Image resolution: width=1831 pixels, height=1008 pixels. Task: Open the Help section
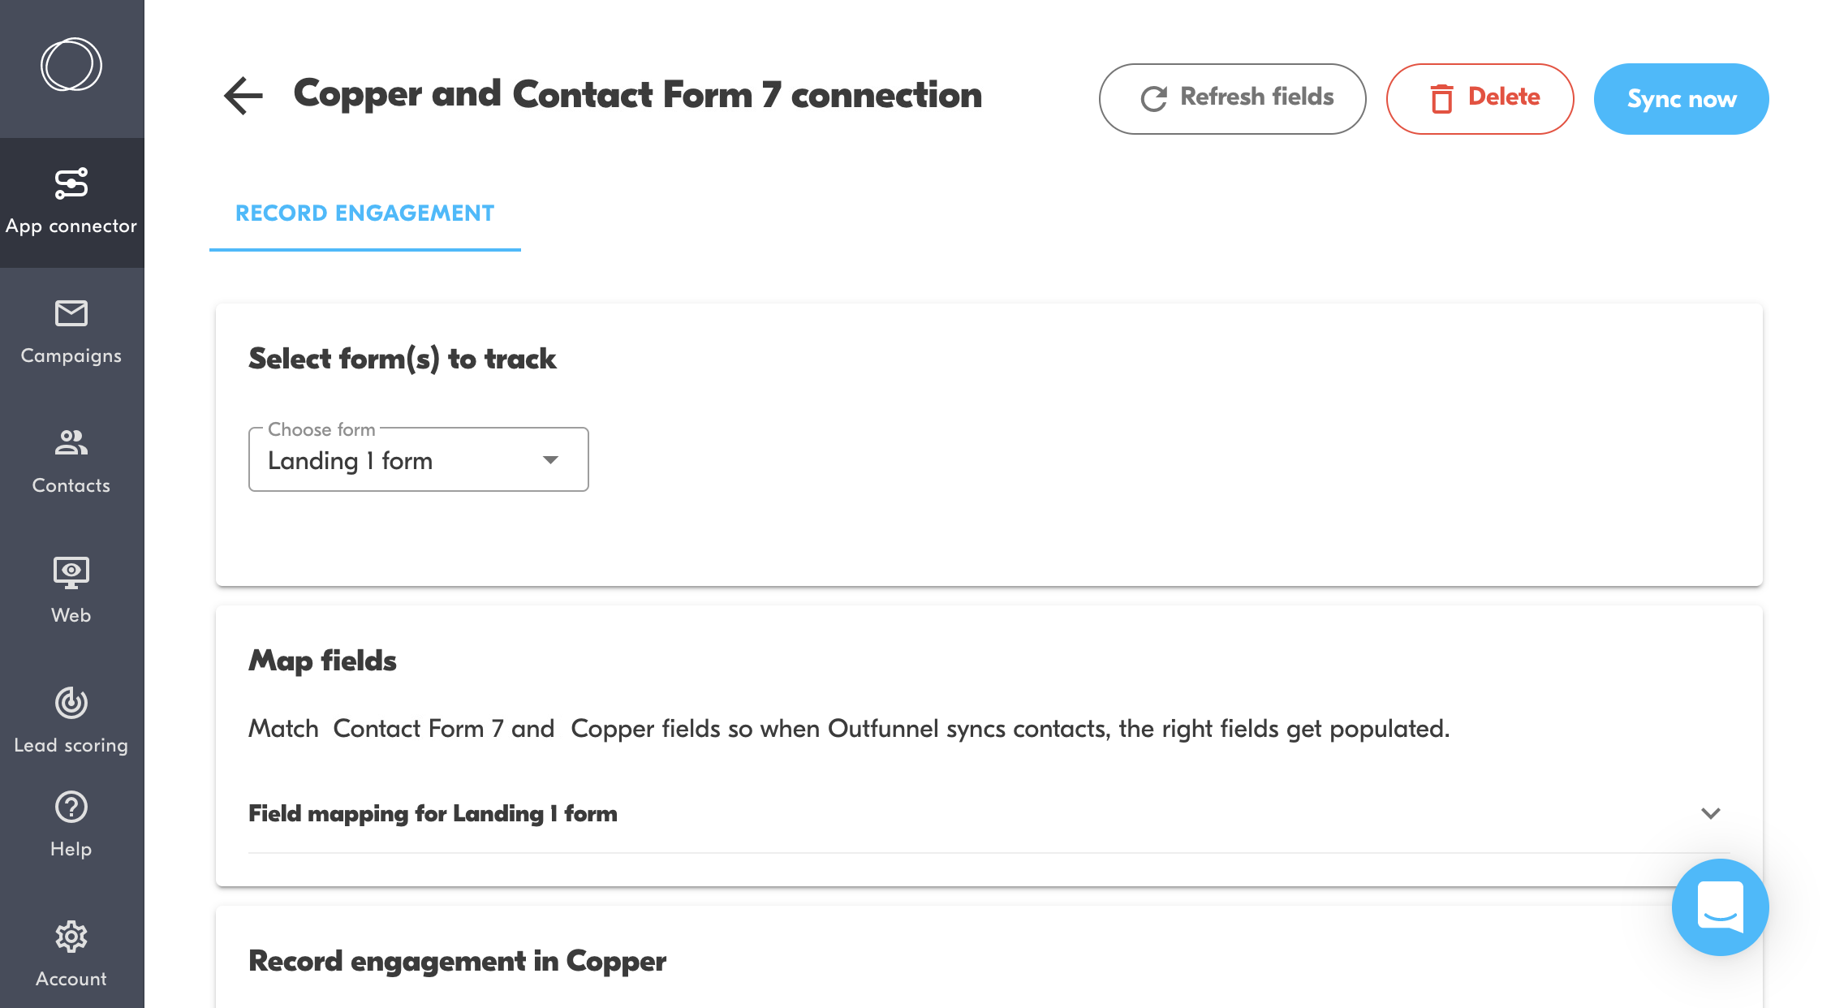click(x=71, y=824)
